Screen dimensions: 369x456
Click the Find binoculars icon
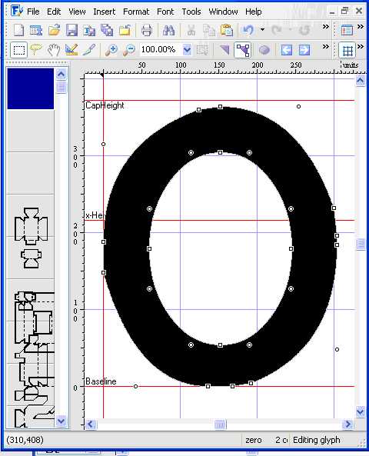point(168,30)
